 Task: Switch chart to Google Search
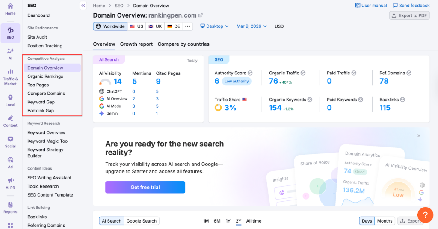(x=142, y=221)
